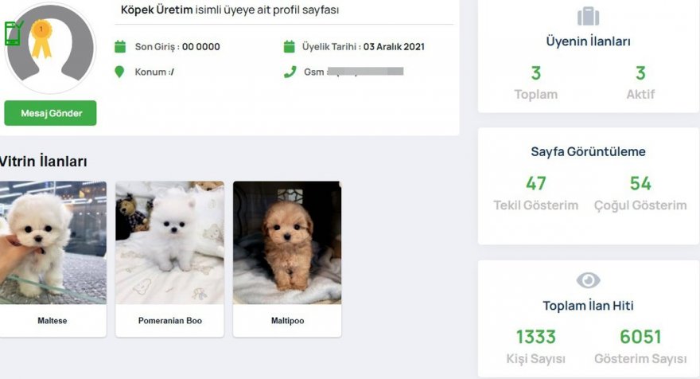
Task: Click the eye icon above Toplam İlan Hiti
Action: point(588,280)
